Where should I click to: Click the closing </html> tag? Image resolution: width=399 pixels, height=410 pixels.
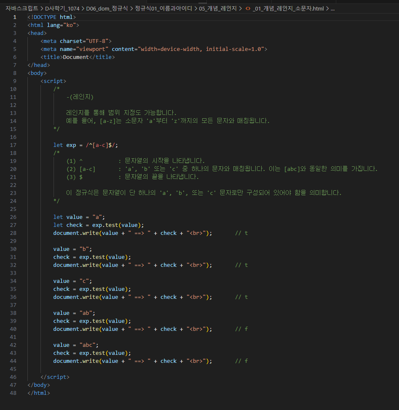[39, 393]
